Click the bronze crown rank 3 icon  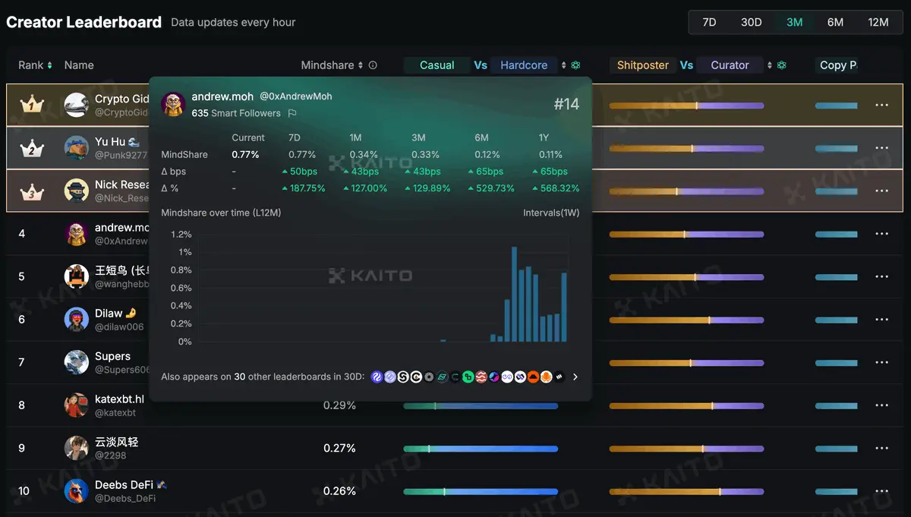coord(31,191)
